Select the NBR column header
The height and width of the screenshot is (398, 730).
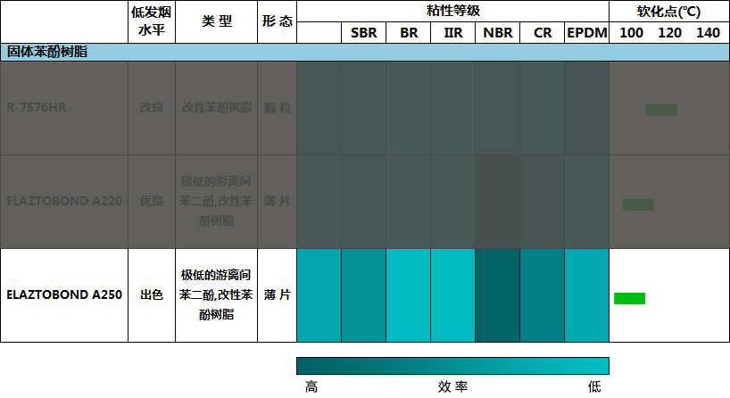coord(498,33)
